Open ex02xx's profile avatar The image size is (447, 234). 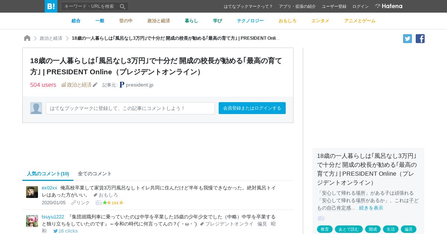(32, 192)
